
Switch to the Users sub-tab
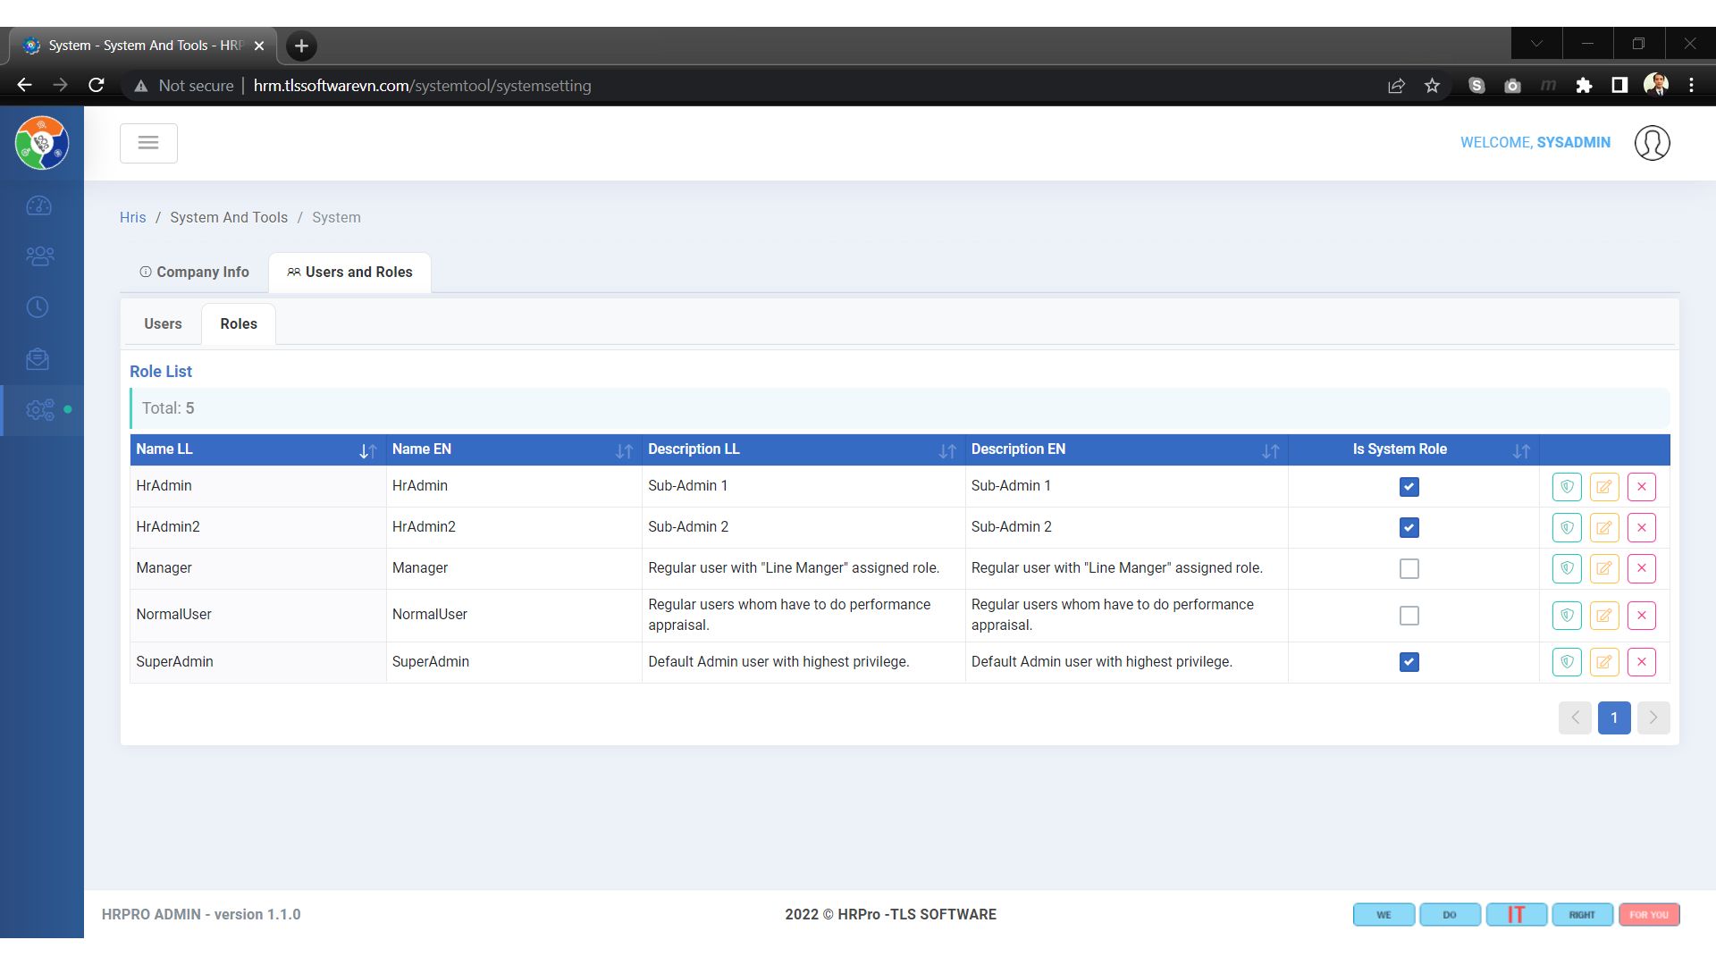pyautogui.click(x=163, y=324)
